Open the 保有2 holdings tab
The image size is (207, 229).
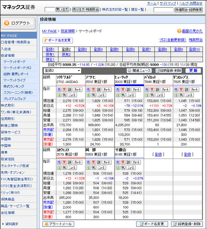(66, 54)
